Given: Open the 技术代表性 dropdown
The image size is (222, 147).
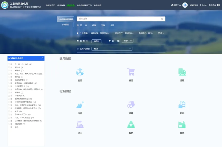Looking at the screenshot, I should pyautogui.click(x=112, y=49).
